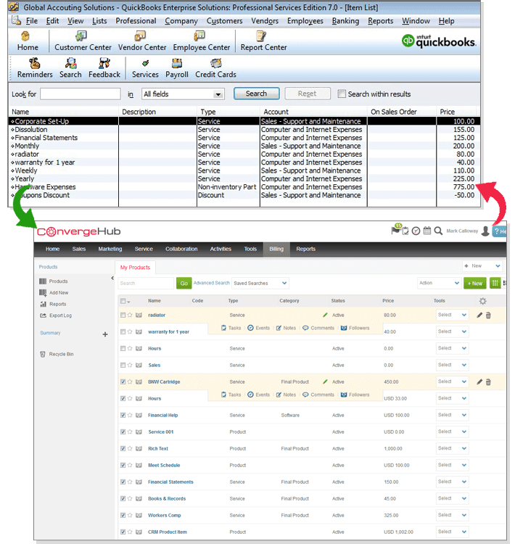Open the Vendor Center icon
Screen dimensions: 515x544
pyautogui.click(x=142, y=41)
